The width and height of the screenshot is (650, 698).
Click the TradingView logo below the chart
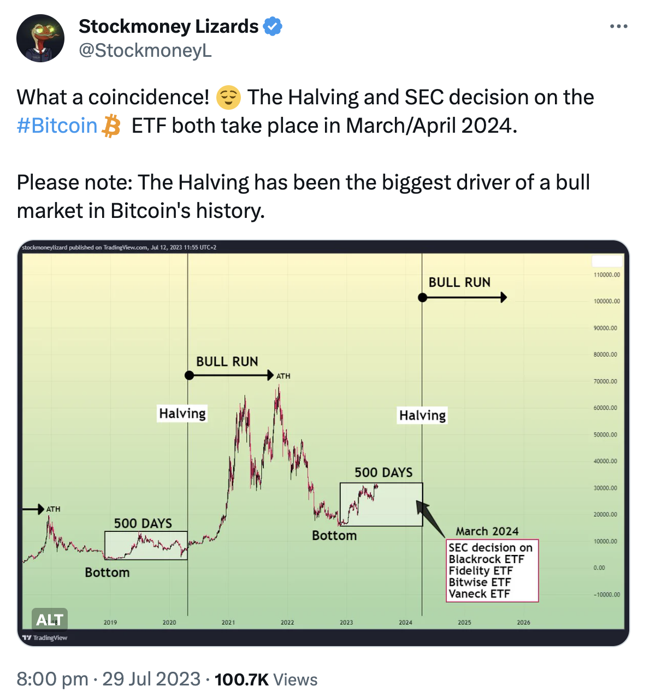(46, 637)
